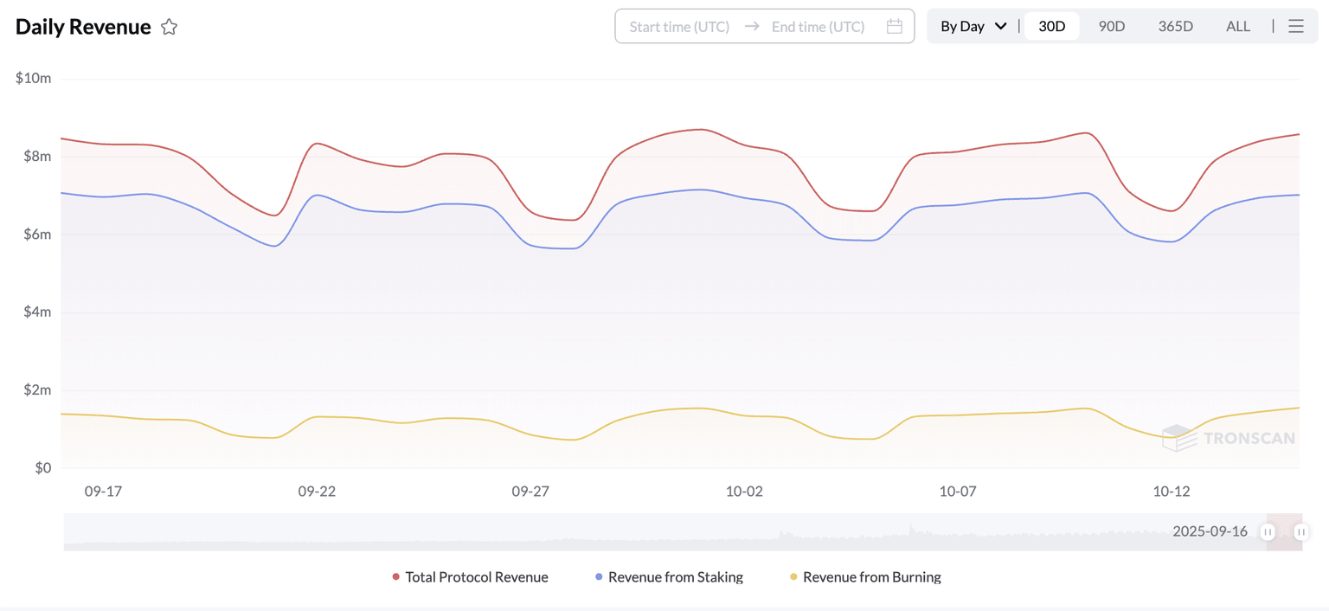This screenshot has width=1329, height=611.
Task: Hide the Revenue from Burning series
Action: [x=870, y=577]
